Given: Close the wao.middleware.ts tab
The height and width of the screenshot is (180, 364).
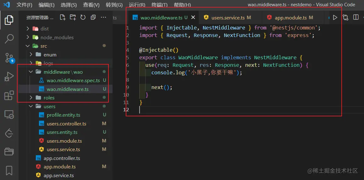Looking at the screenshot, I should pos(193,17).
